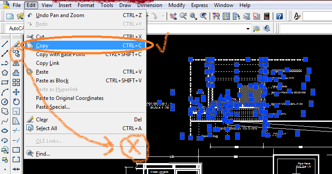
Task: Click the blue Help question mark icon
Action: tap(279, 16)
